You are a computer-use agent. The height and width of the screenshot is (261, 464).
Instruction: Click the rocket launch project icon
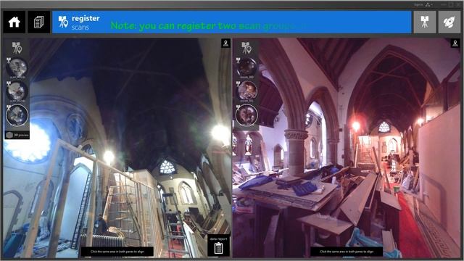pyautogui.click(x=449, y=22)
